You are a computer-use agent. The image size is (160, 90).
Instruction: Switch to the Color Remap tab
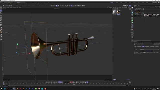pyautogui.click(x=152, y=46)
